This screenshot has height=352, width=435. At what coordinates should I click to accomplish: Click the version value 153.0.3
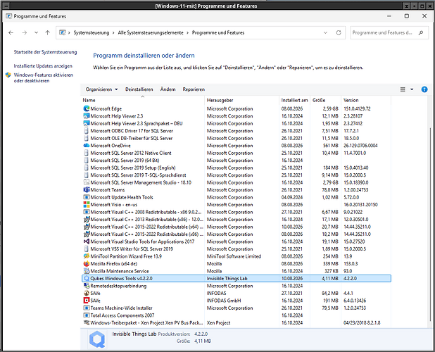(x=351, y=263)
